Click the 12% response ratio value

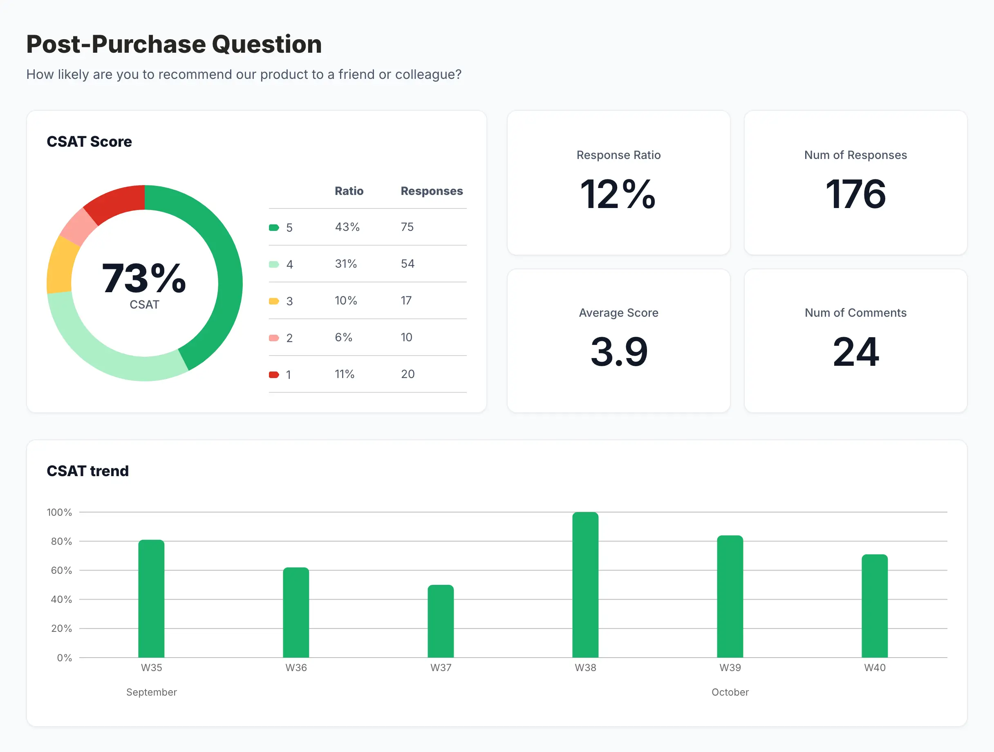(x=618, y=194)
